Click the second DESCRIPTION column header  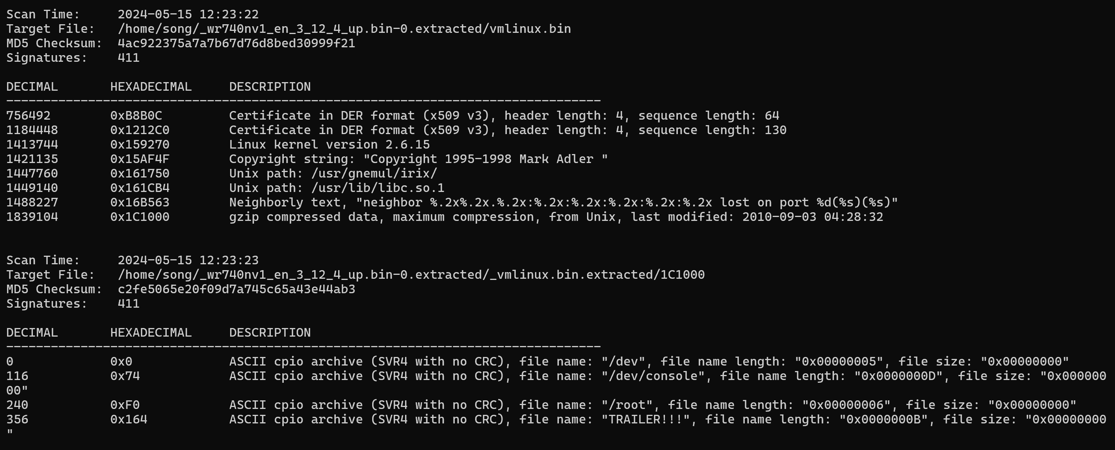click(270, 333)
